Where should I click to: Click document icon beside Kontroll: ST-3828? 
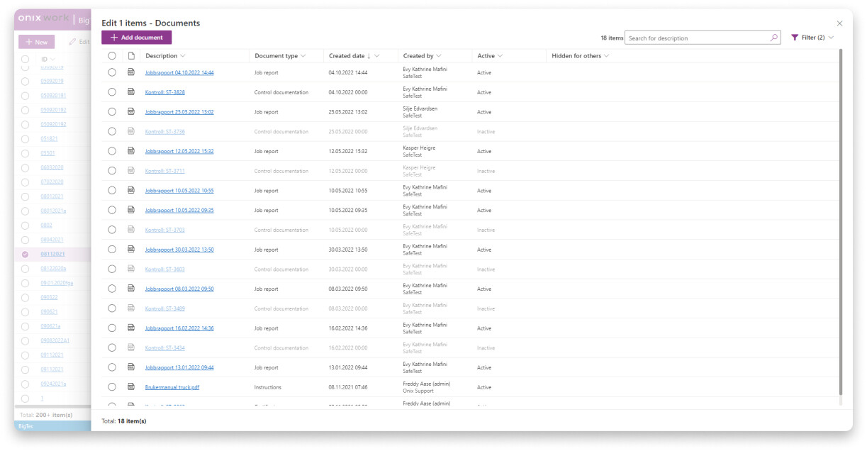130,92
